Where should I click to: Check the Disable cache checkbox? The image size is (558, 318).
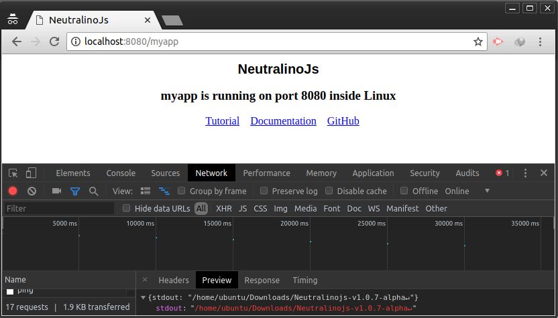329,191
